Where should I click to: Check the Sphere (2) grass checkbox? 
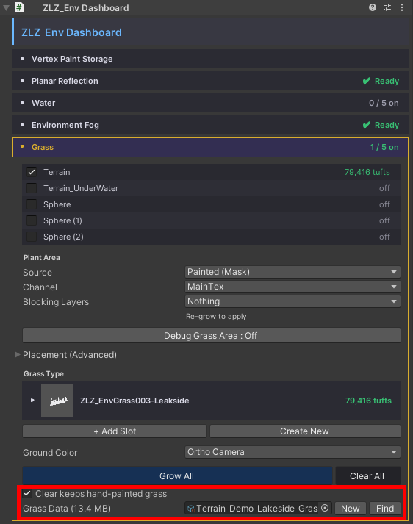coord(32,237)
